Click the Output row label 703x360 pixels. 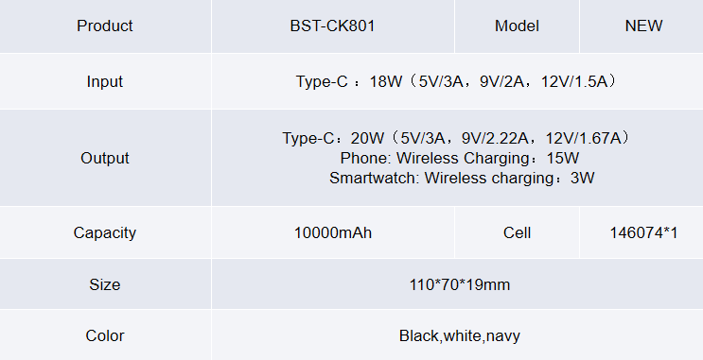point(105,158)
